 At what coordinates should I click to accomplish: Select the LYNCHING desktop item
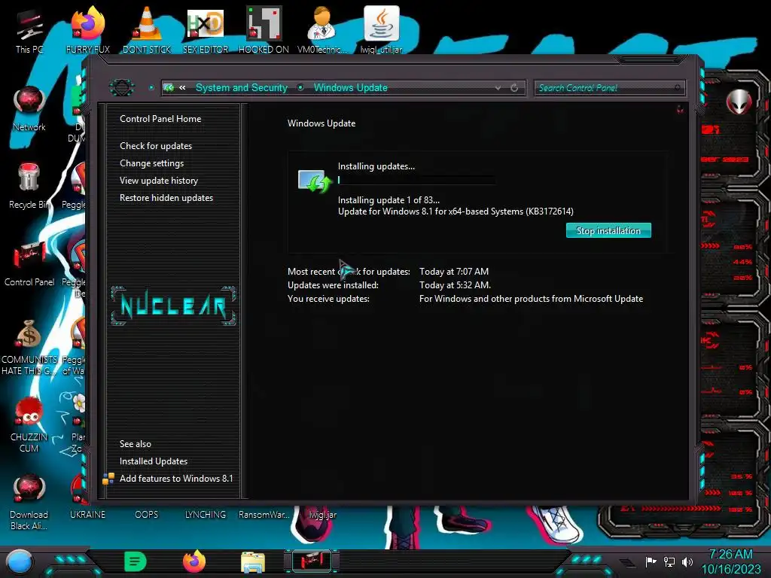(x=206, y=514)
